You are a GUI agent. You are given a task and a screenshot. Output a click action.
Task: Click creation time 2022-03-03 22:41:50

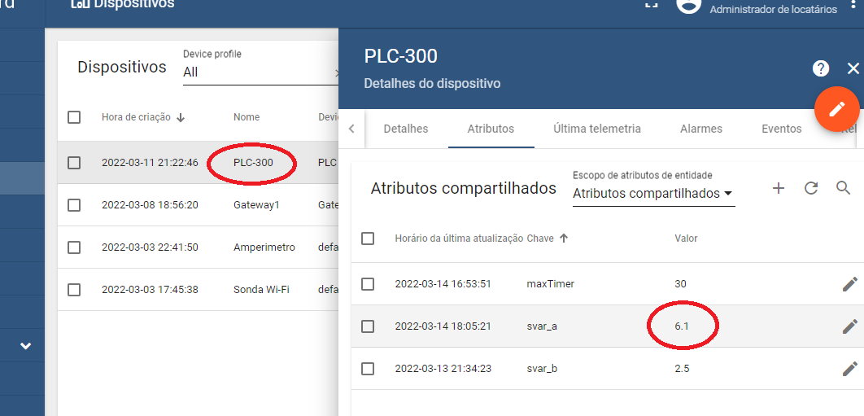click(150, 247)
